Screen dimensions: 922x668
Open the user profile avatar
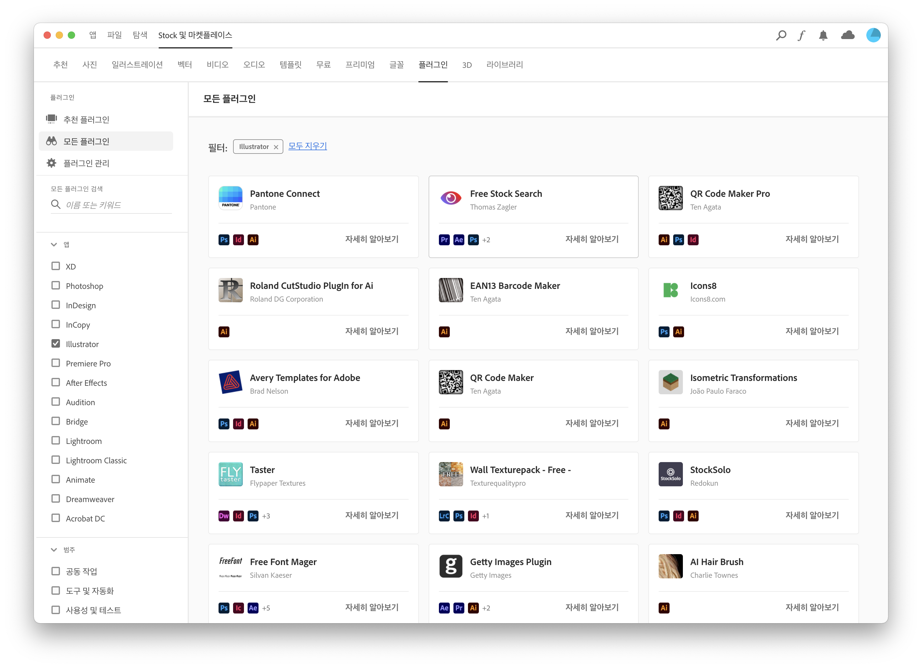(873, 35)
